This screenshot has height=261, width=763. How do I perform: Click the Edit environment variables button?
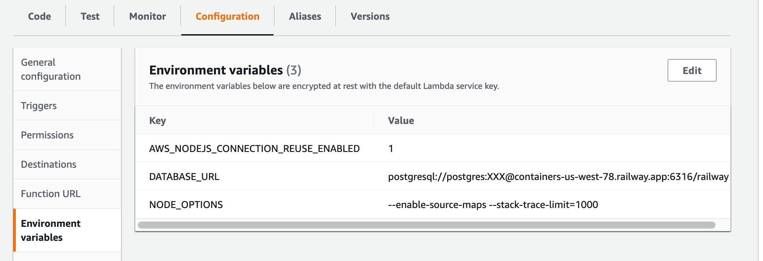click(692, 70)
